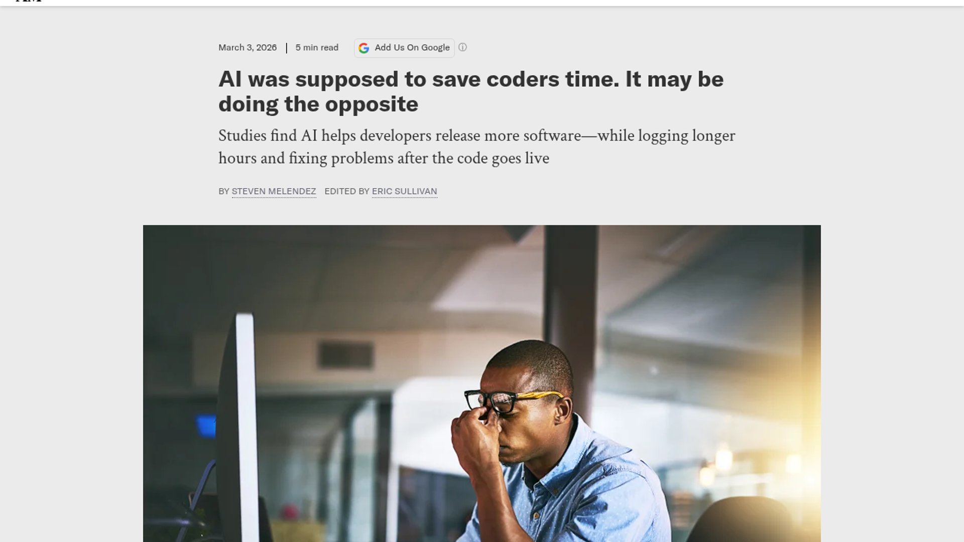964x542 pixels.
Task: Click the headline word 'opposite'
Action: click(371, 104)
